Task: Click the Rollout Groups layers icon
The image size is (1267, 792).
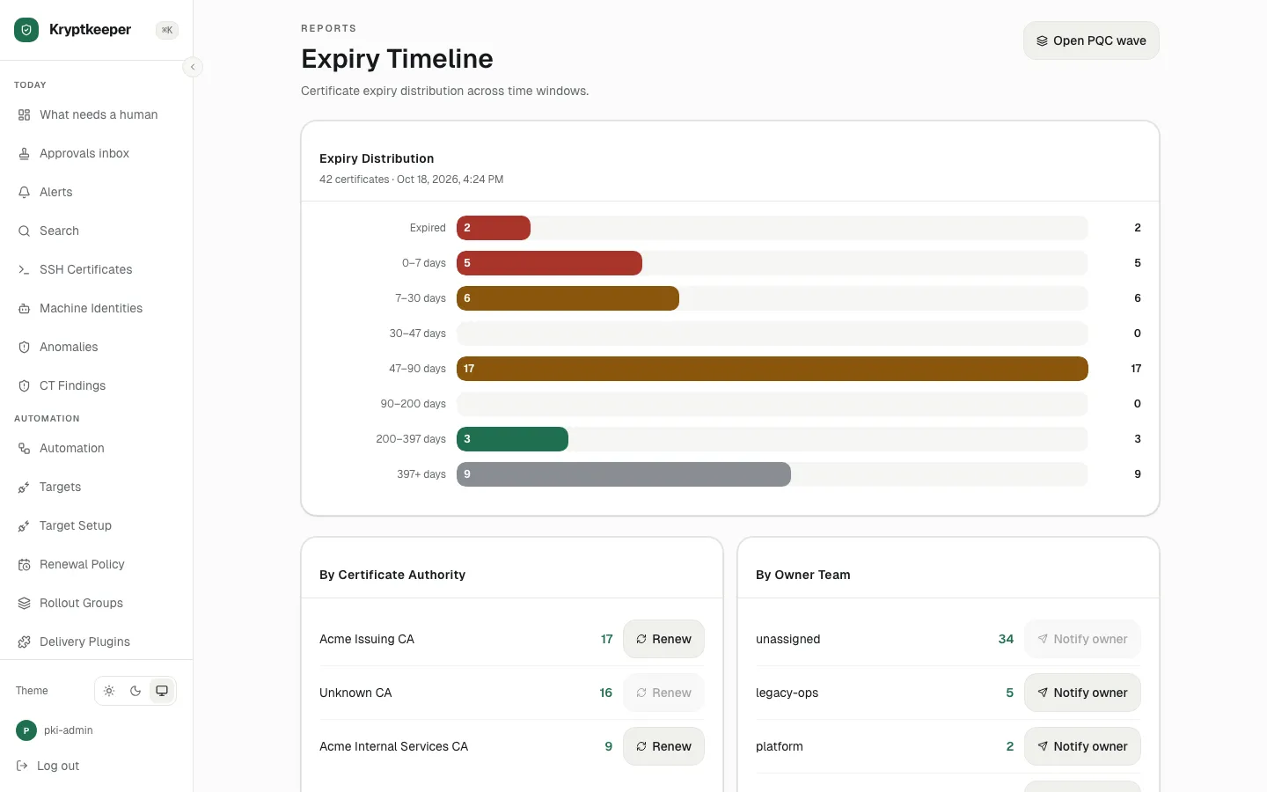Action: (25, 604)
